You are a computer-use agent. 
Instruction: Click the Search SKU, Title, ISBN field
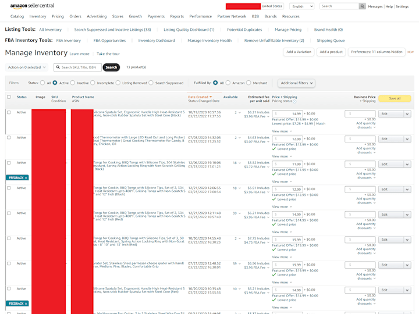point(78,67)
